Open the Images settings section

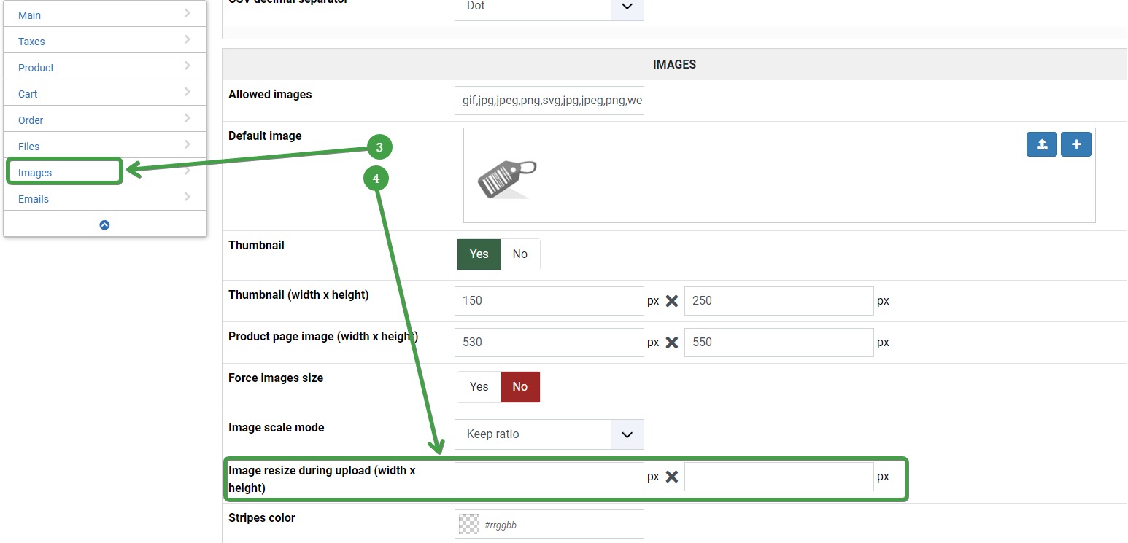[x=35, y=173]
